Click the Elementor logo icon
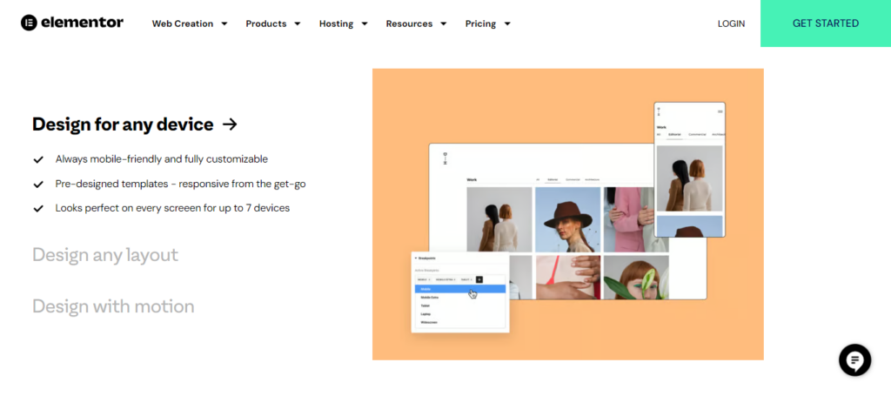The width and height of the screenshot is (891, 396). click(x=28, y=23)
